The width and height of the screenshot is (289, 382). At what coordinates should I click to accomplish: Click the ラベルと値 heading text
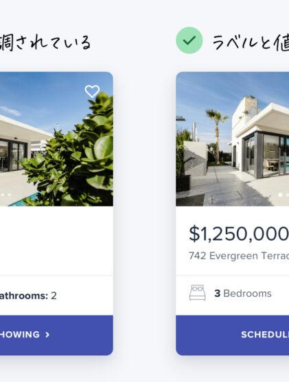click(x=251, y=43)
